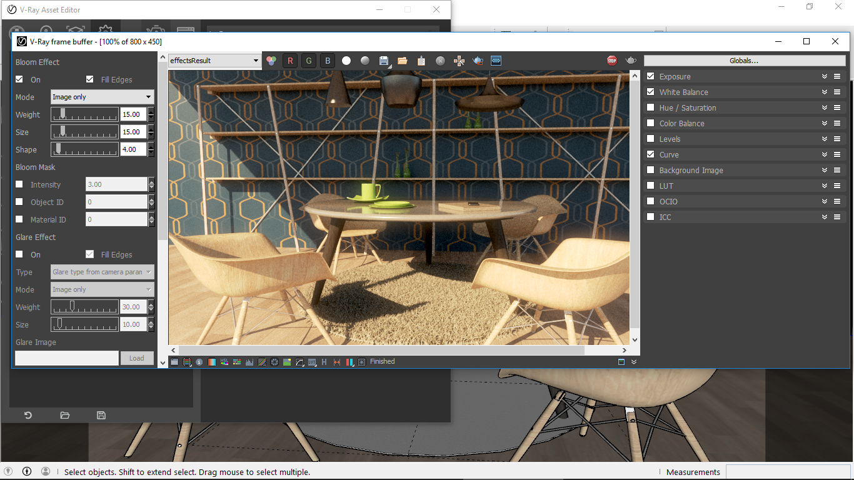Stop the current render
This screenshot has width=854, height=480.
(x=611, y=60)
